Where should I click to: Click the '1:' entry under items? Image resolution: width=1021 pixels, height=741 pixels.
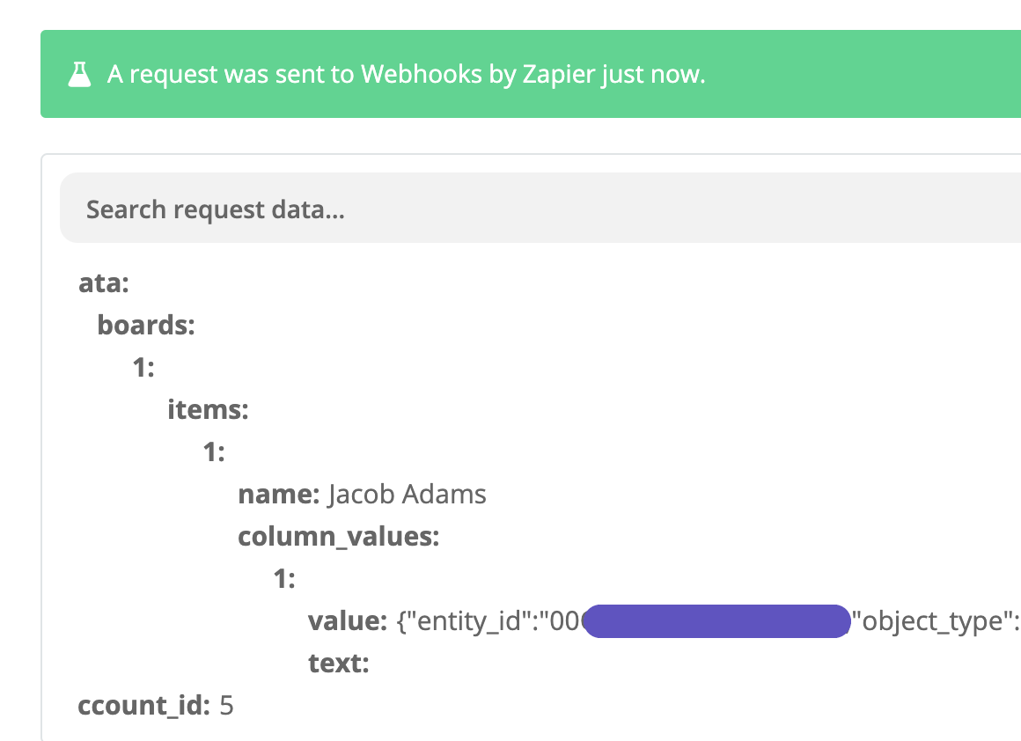tap(214, 451)
